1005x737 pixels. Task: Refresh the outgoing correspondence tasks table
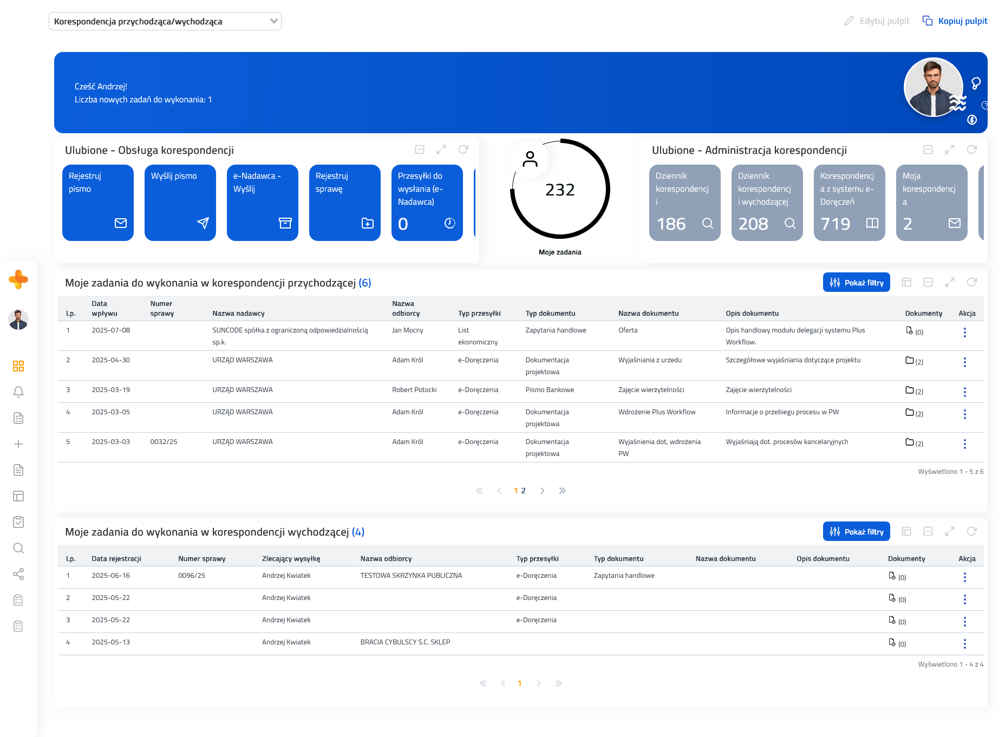(x=972, y=531)
